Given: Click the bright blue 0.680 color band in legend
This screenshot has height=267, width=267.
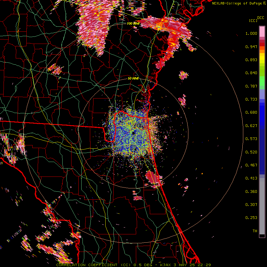Looking at the screenshot, I should [x=262, y=114].
